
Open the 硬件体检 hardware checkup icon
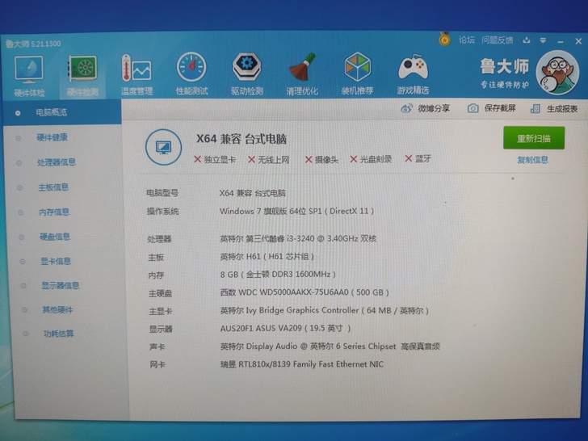[x=29, y=75]
